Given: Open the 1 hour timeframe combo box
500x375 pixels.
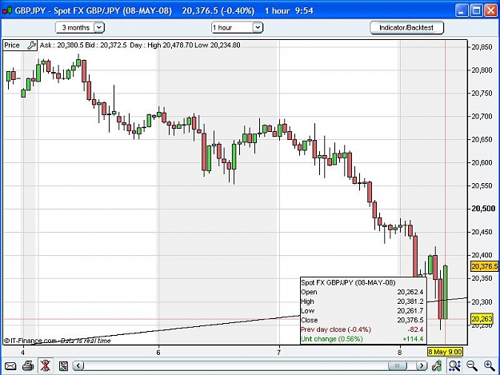Looking at the screenshot, I should (237, 27).
